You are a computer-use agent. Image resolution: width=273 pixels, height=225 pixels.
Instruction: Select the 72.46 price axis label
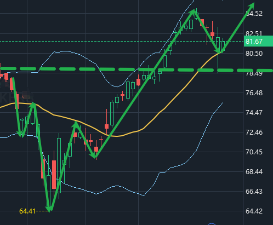[254, 132]
